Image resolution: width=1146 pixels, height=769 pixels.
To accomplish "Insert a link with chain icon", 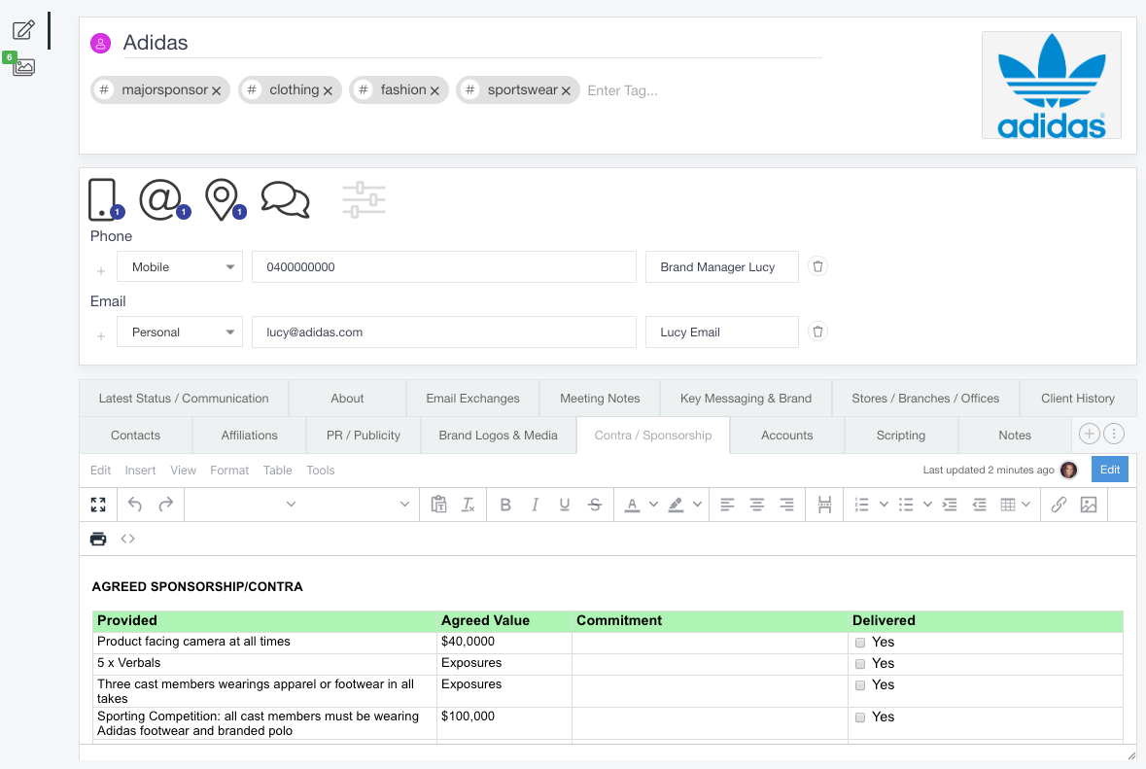I will point(1059,505).
